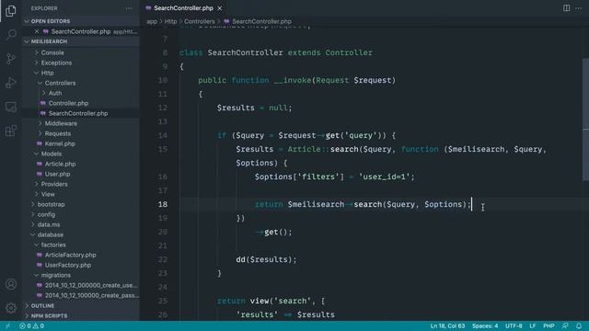The height and width of the screenshot is (331, 589).
Task: Open the Explorer view icon
Action: 11,11
